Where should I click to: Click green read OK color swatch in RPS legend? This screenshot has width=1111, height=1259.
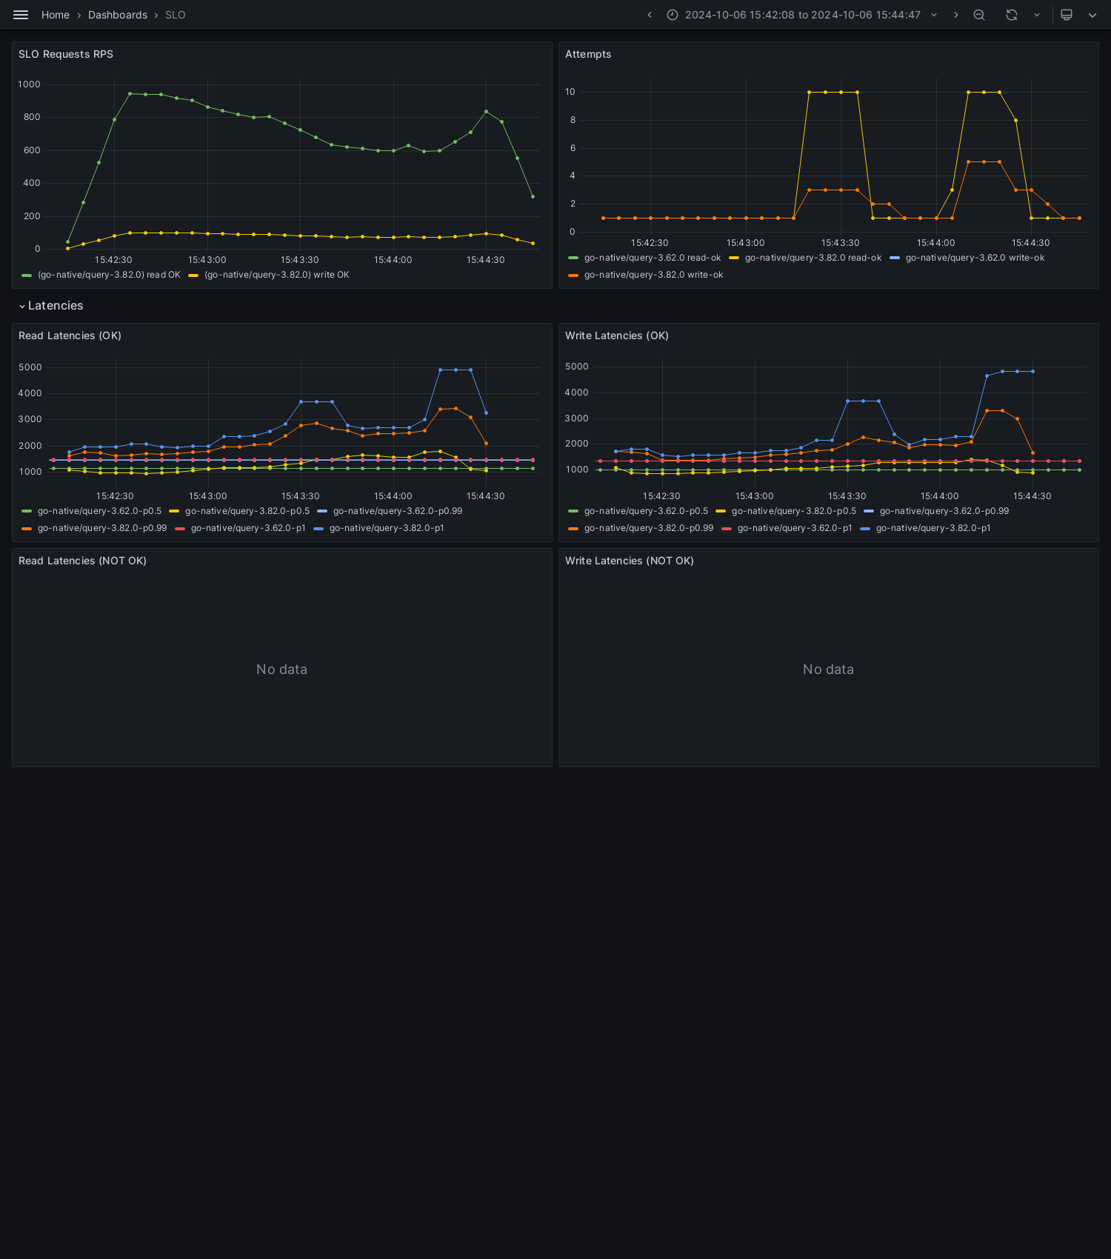27,275
